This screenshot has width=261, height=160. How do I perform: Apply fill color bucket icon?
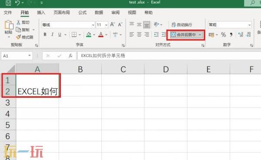89,34
